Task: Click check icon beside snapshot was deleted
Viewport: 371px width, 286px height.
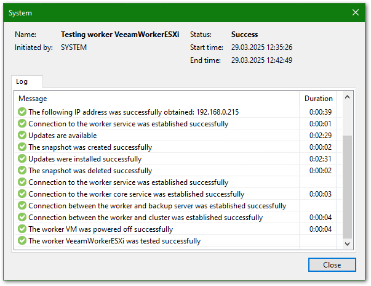Action: [22, 171]
